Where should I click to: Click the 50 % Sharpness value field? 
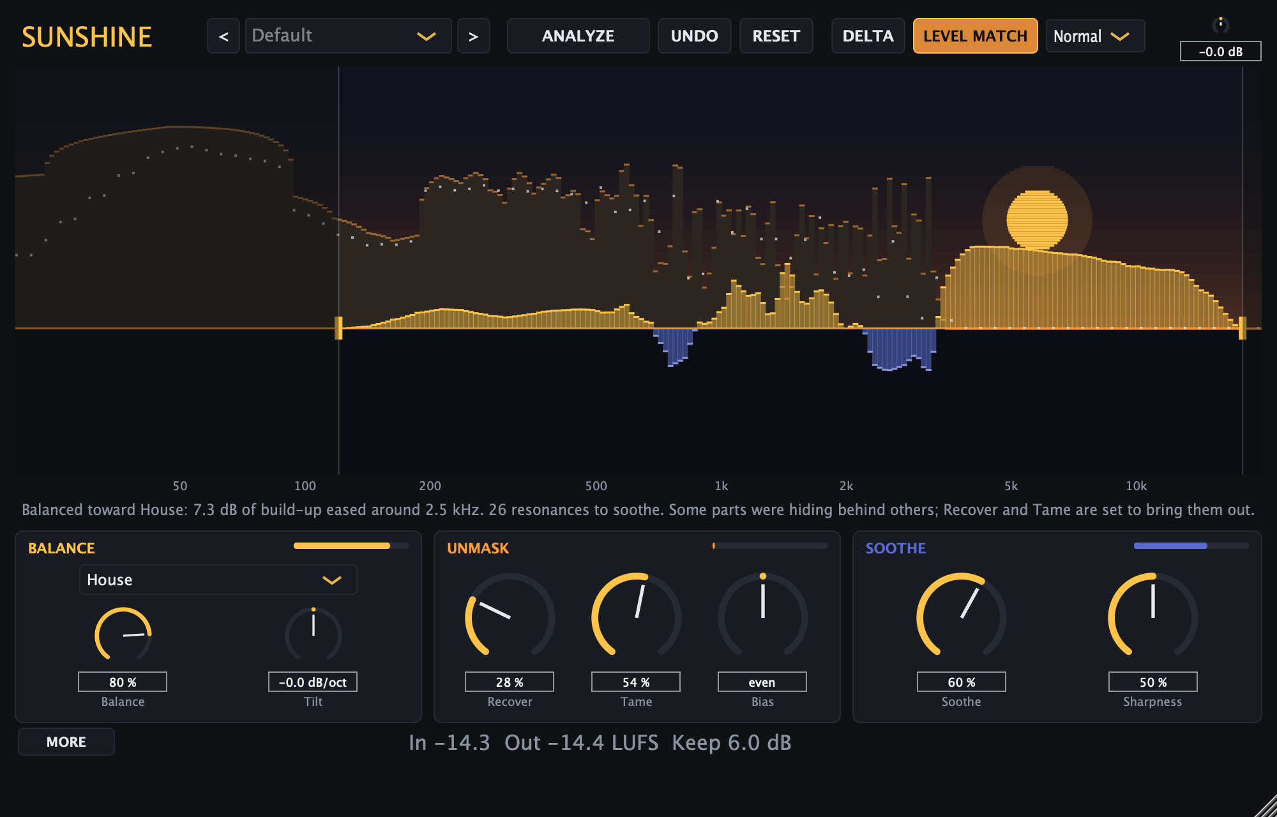tap(1152, 682)
